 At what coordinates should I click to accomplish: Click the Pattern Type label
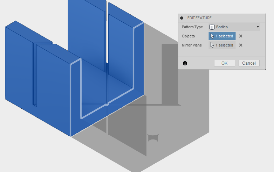point(192,27)
